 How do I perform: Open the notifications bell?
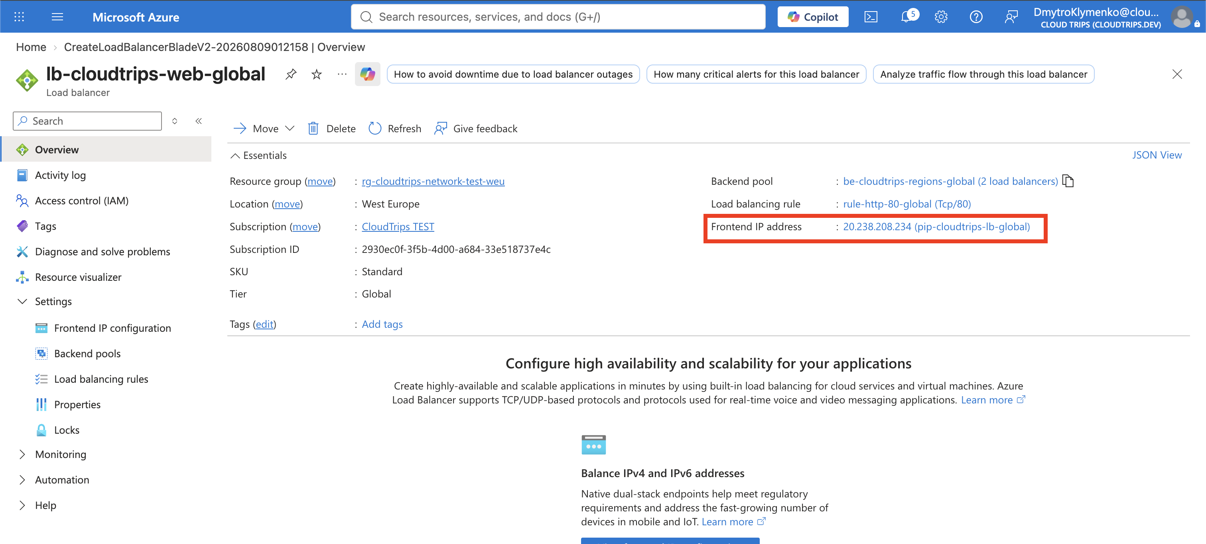(907, 17)
